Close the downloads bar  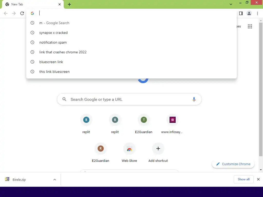[x=258, y=179]
